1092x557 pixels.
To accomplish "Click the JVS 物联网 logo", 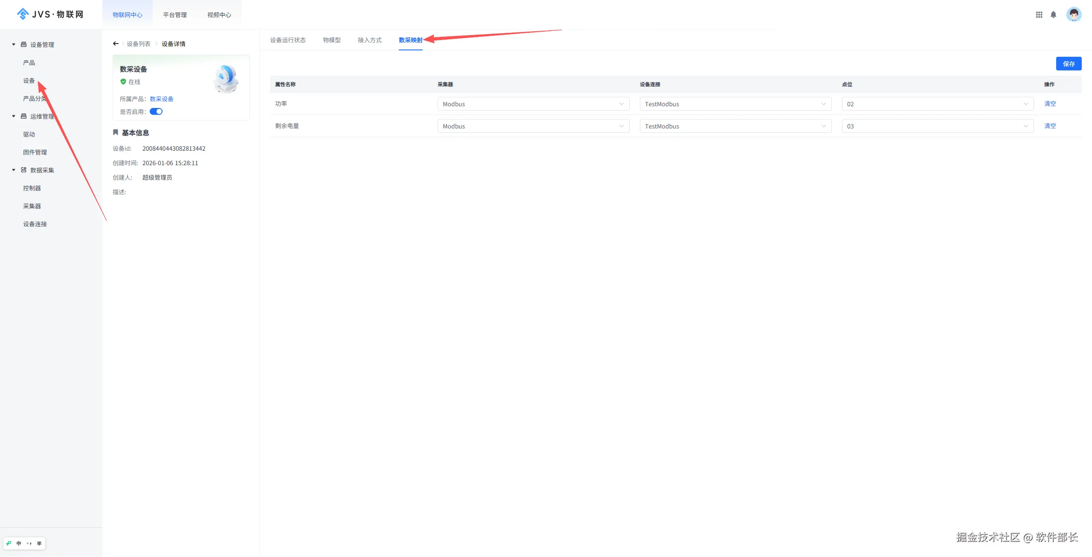I will click(x=50, y=14).
